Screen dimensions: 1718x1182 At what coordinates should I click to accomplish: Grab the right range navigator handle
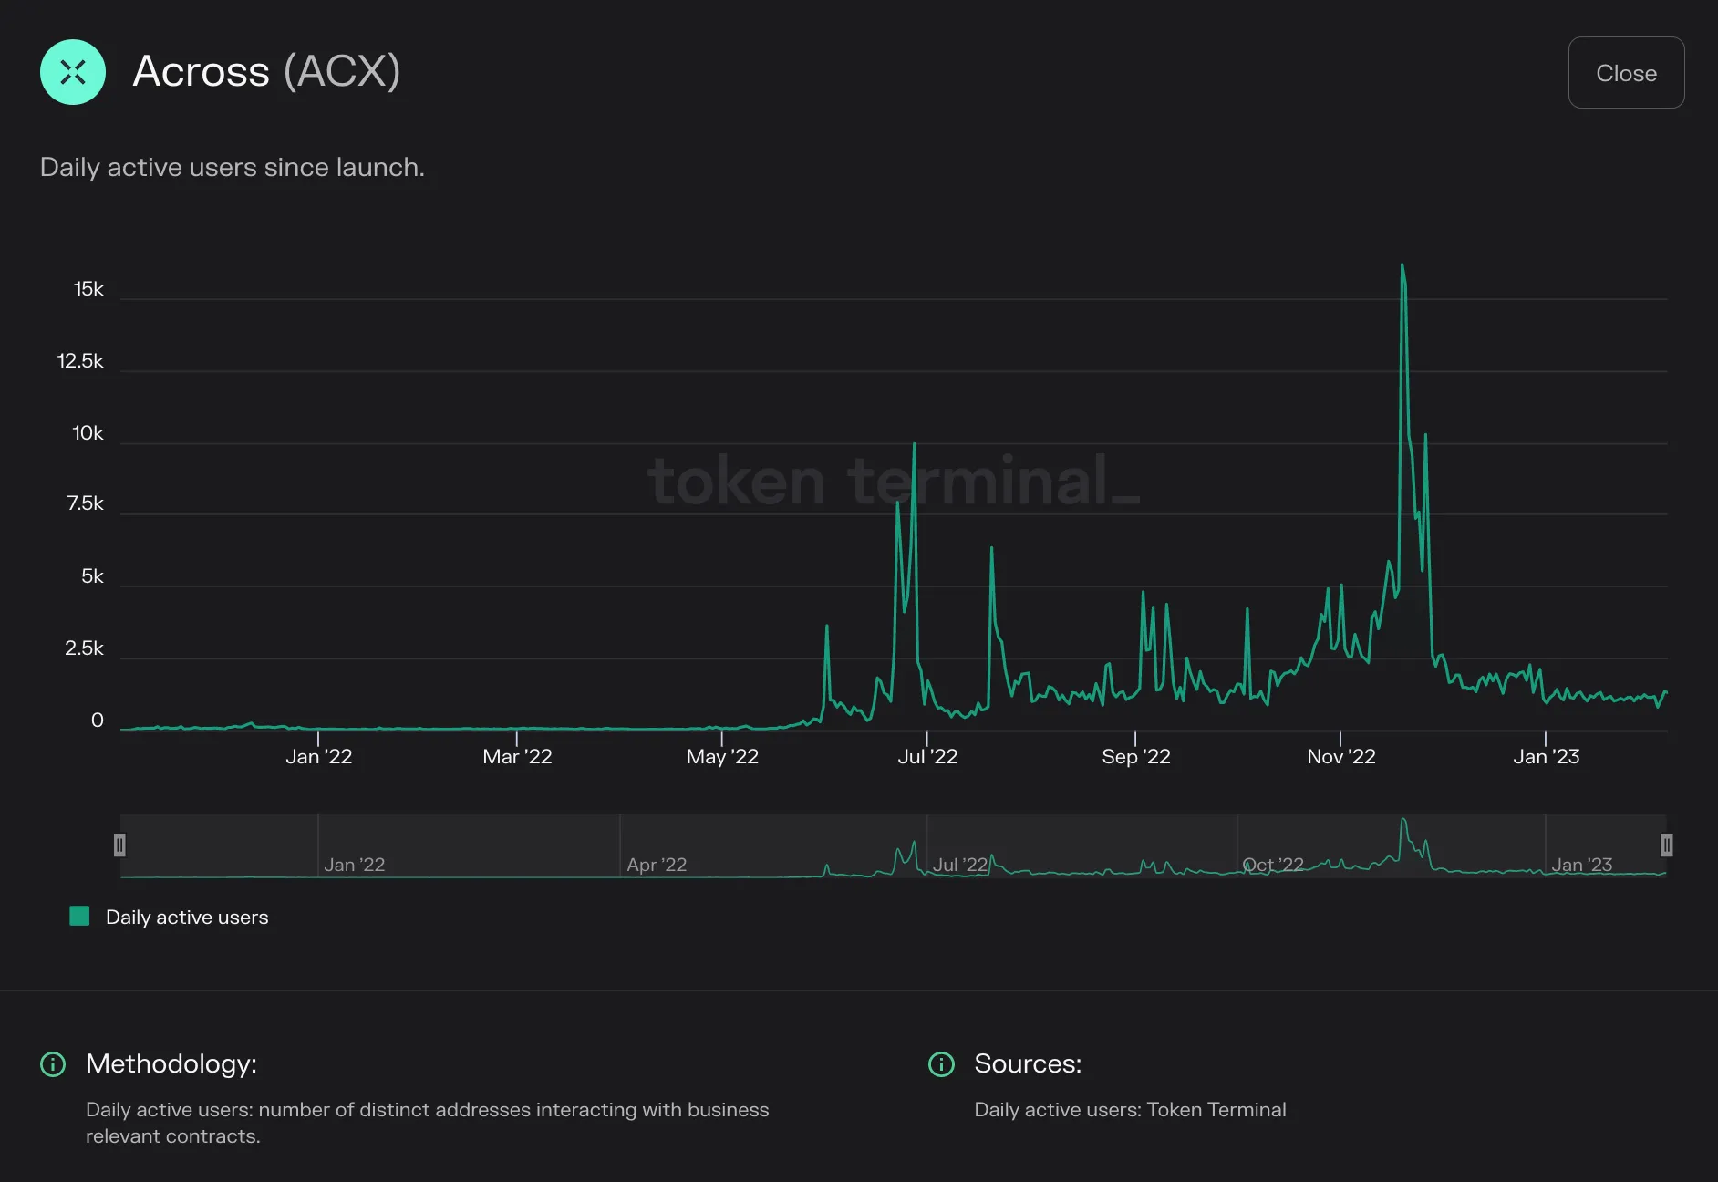point(1667,845)
